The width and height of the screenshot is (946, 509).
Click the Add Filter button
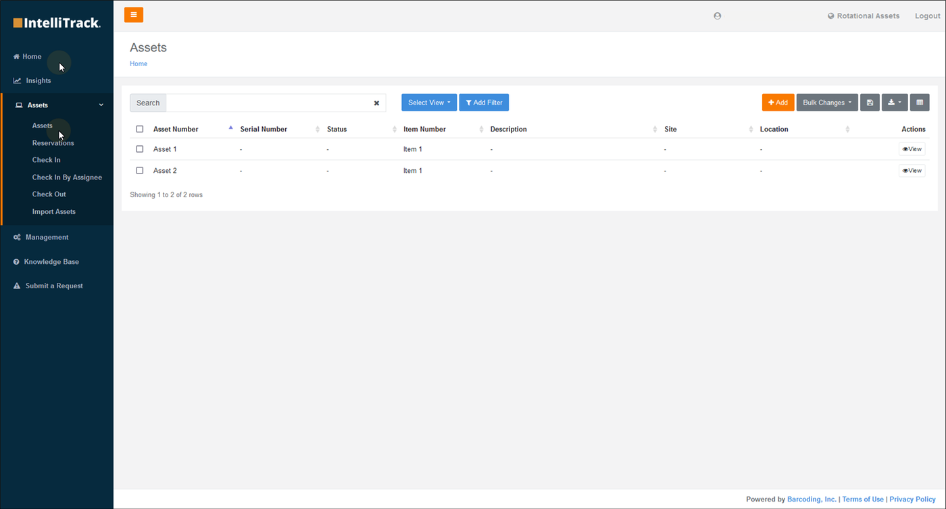click(x=484, y=103)
